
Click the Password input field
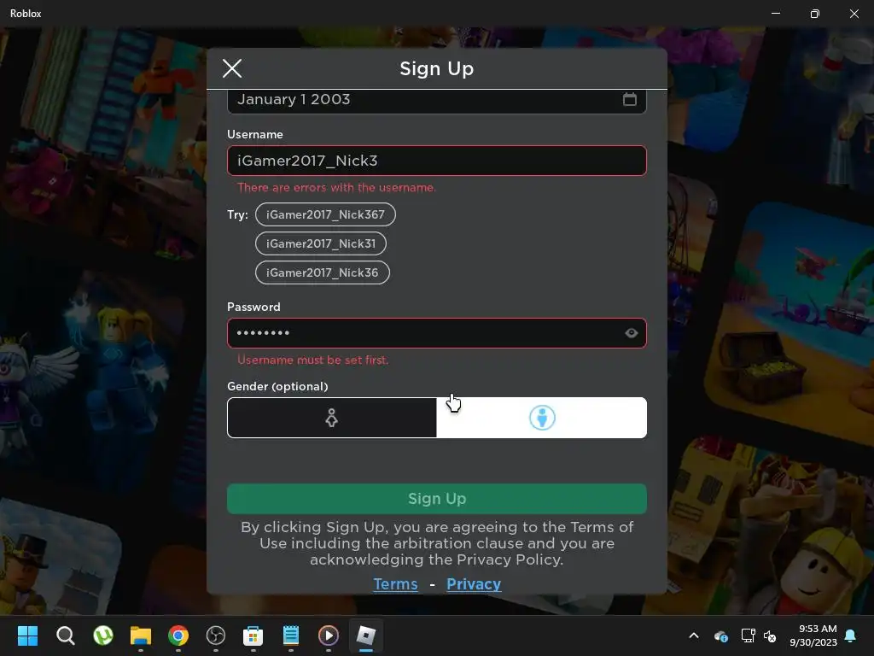436,333
